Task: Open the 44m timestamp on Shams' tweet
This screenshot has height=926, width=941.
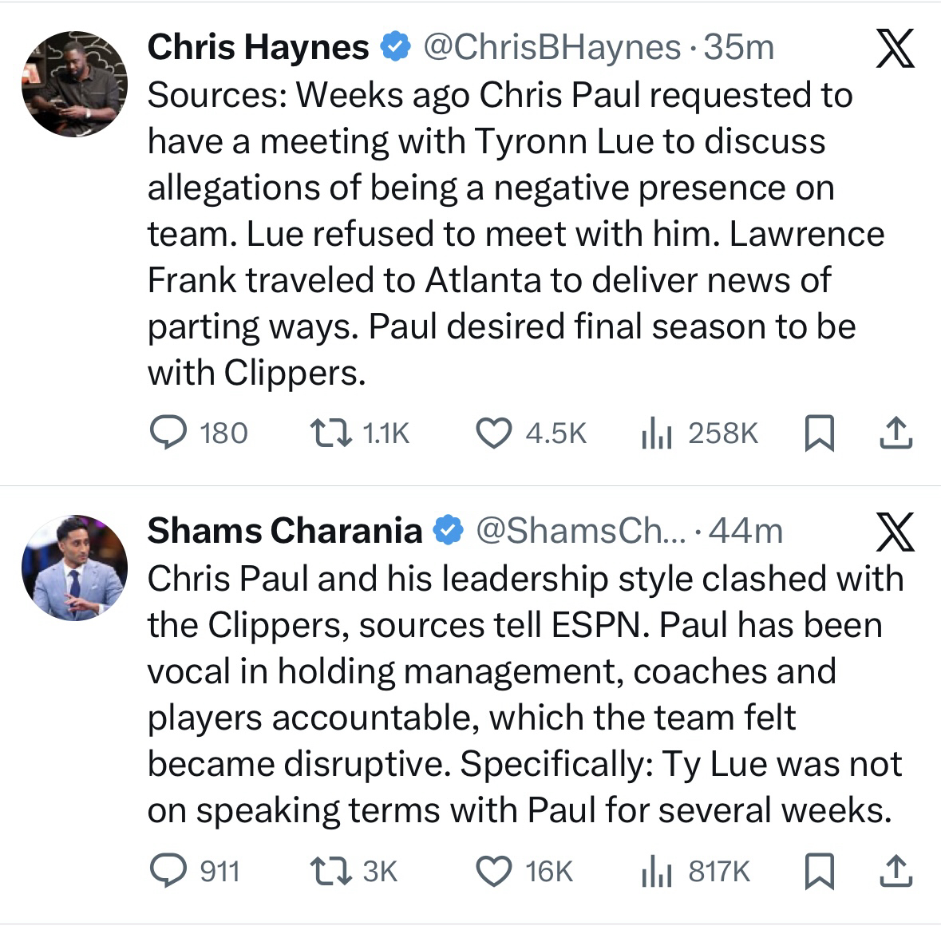Action: 745,532
